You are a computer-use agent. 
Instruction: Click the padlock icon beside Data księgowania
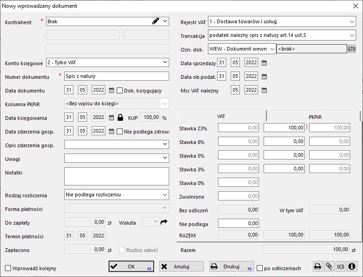click(x=120, y=118)
